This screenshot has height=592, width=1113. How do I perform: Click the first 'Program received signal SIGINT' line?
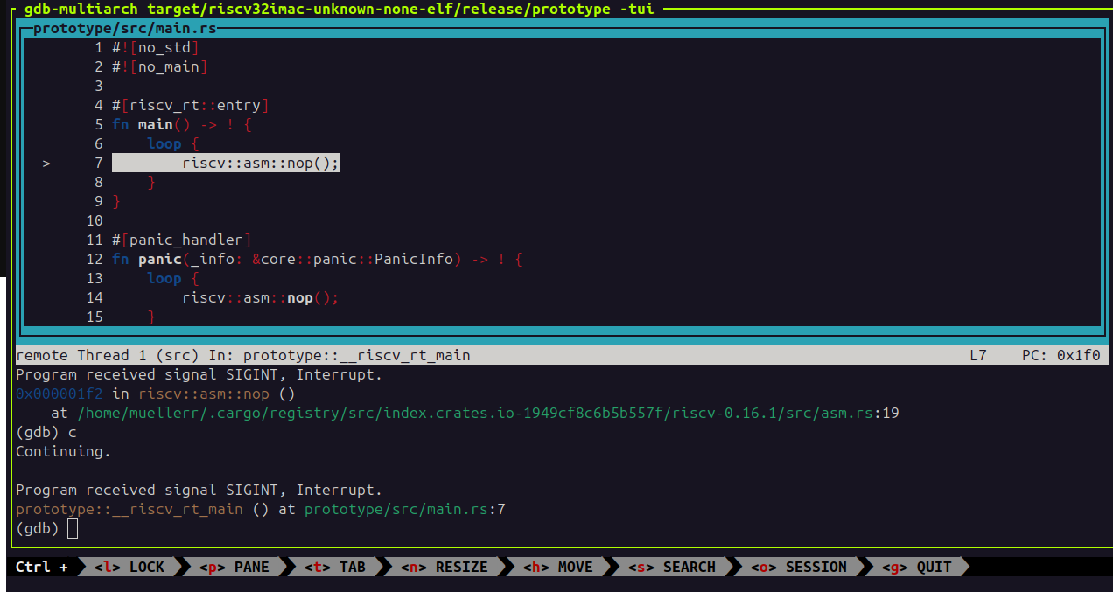pos(199,374)
